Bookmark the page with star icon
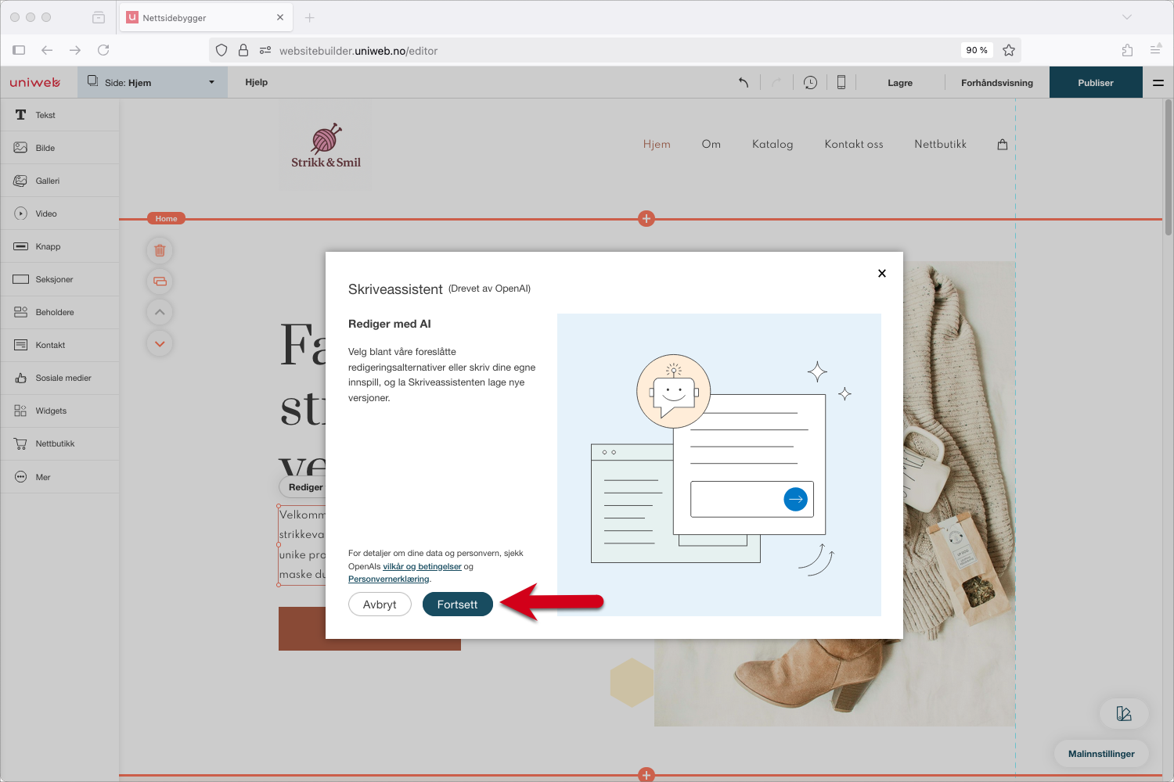1174x782 pixels. [x=1009, y=50]
